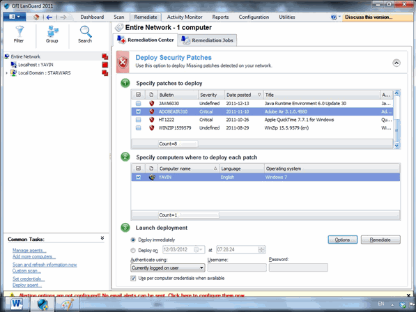Click the attachment column header in patches table
416x312 pixels.
coord(151,95)
